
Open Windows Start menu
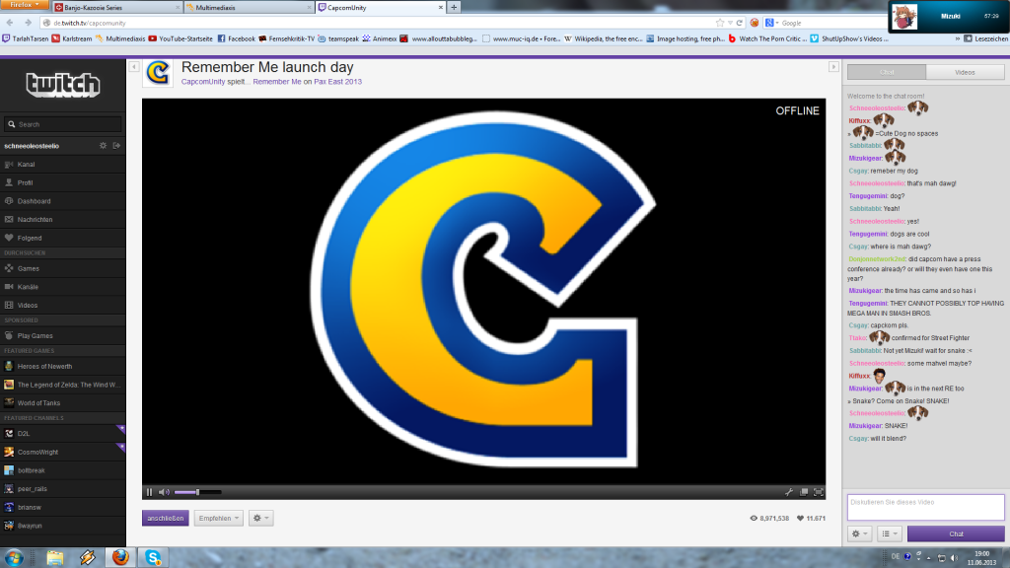[x=14, y=557]
